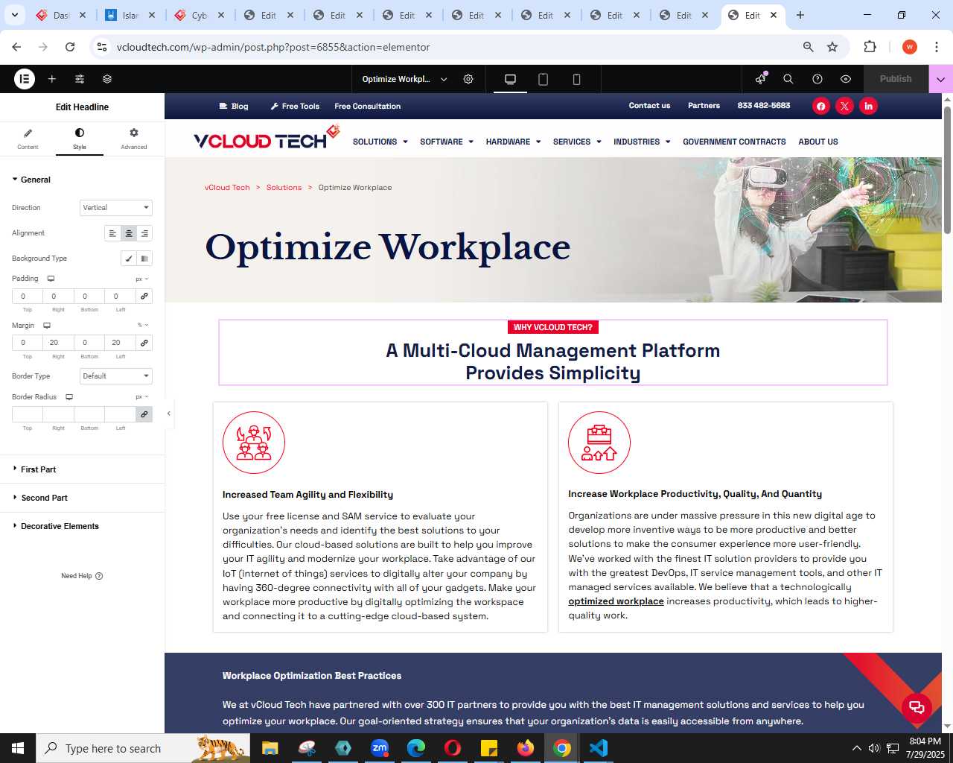Screen dimensions: 953x763
Task: Click Free Consultation link
Action: click(x=368, y=107)
